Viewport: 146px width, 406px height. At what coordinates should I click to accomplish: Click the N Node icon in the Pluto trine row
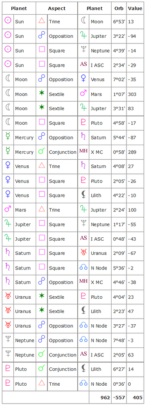click(x=84, y=384)
